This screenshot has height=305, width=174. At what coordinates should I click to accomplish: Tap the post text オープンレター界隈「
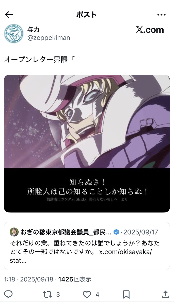(40, 60)
